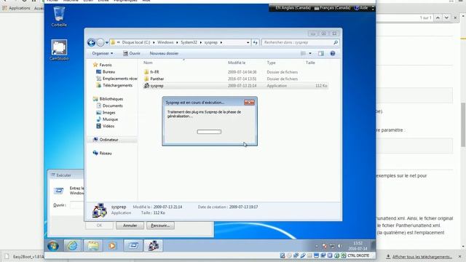The height and width of the screenshot is (262, 466).
Task: Sort files by the Taille column
Action: click(310, 63)
